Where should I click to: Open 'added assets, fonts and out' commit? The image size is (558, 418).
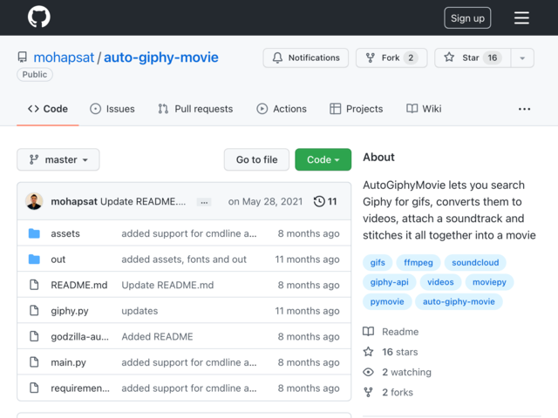coord(184,260)
